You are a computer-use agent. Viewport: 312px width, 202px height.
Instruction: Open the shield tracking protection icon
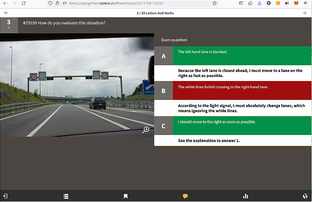[x=50, y=3]
